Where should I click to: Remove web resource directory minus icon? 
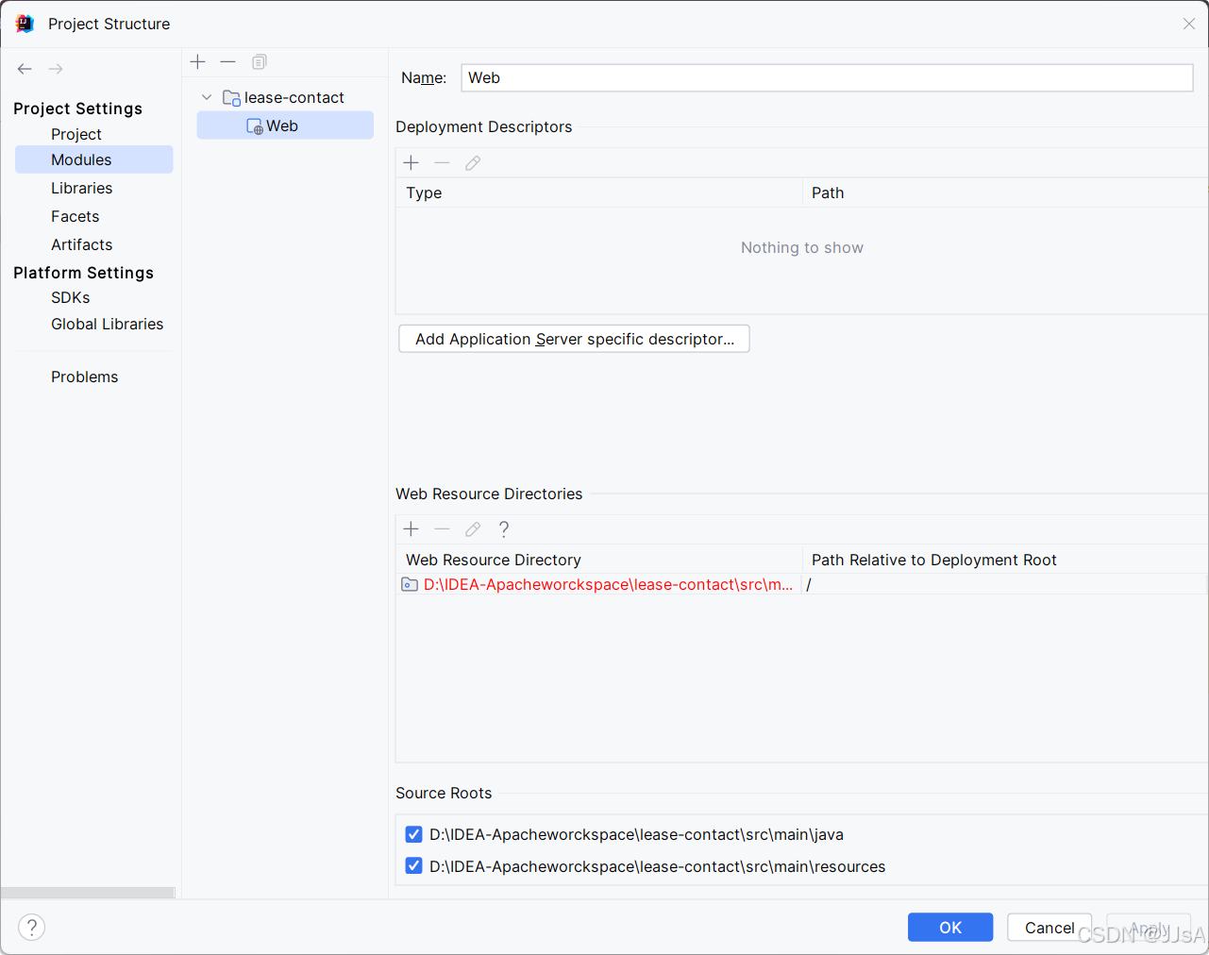(x=442, y=529)
